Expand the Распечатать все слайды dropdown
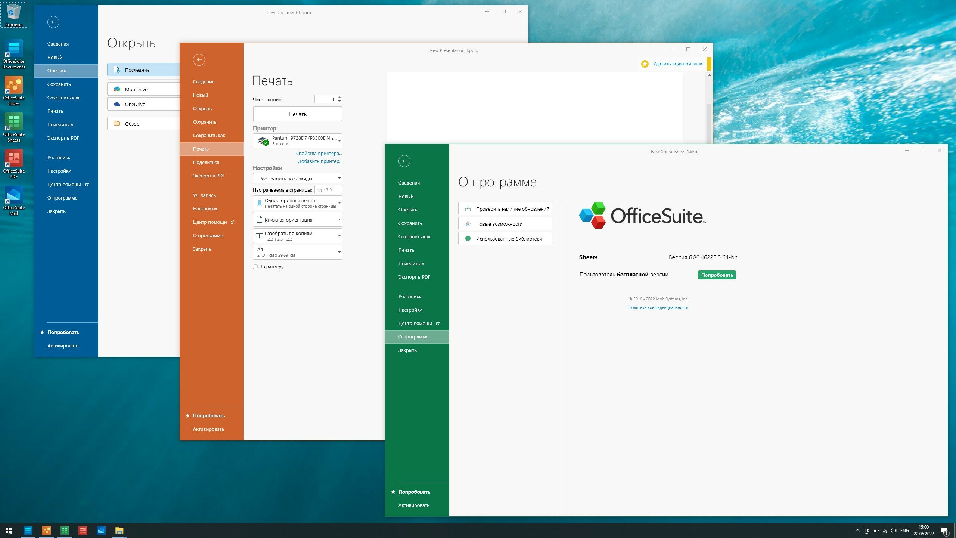The height and width of the screenshot is (538, 956). point(298,179)
